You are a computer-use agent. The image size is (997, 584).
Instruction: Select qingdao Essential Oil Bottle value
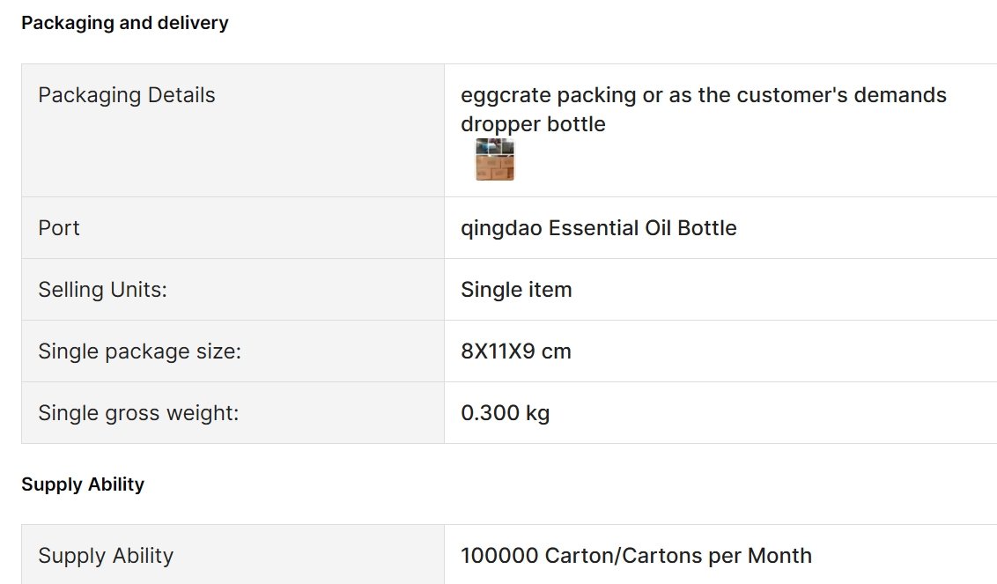(x=598, y=228)
